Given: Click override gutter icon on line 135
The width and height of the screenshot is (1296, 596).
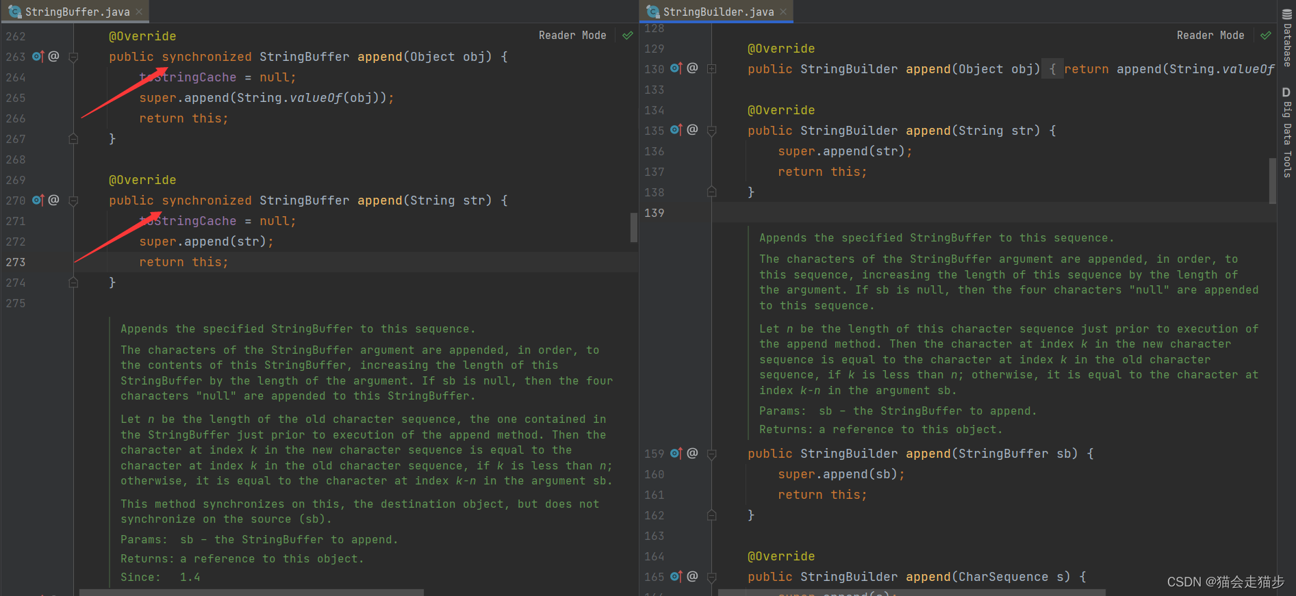Looking at the screenshot, I should tap(676, 130).
